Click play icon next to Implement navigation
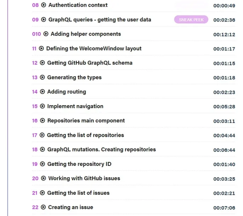Viewport: 243px width, 216px height. coord(43,106)
